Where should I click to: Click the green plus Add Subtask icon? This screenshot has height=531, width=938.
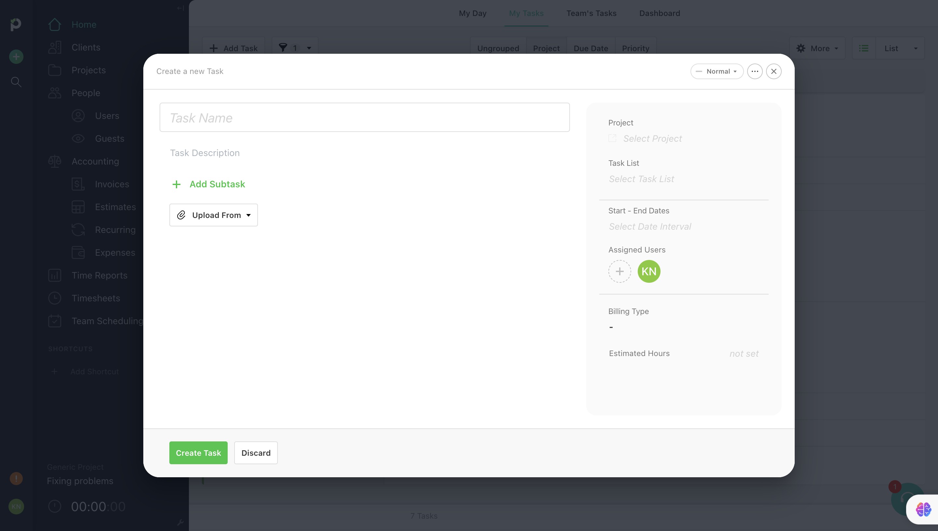[x=177, y=184]
